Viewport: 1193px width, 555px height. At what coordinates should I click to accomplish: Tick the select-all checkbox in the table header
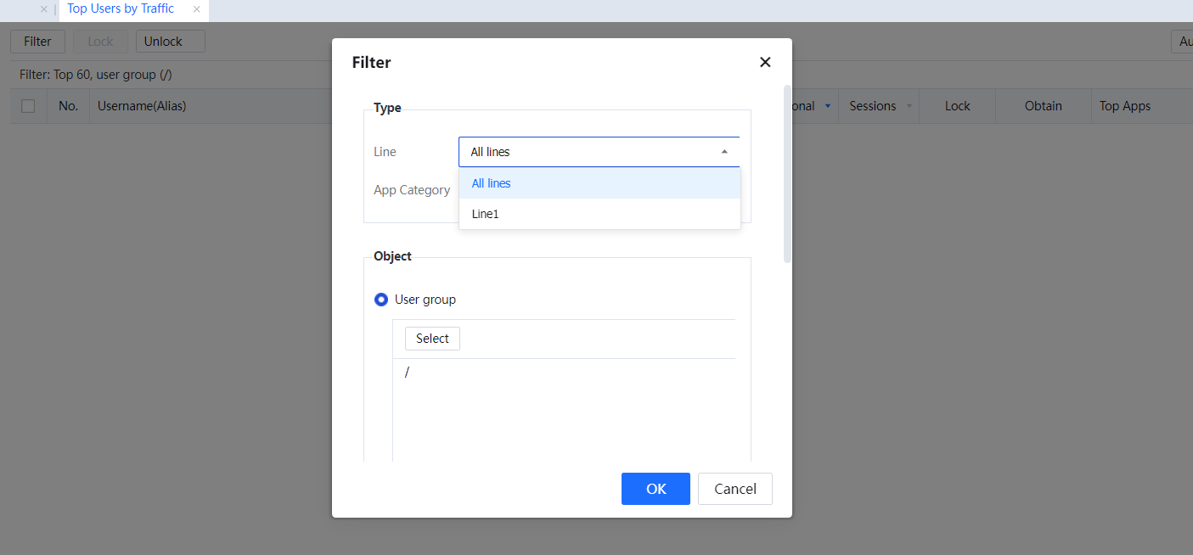click(x=28, y=106)
